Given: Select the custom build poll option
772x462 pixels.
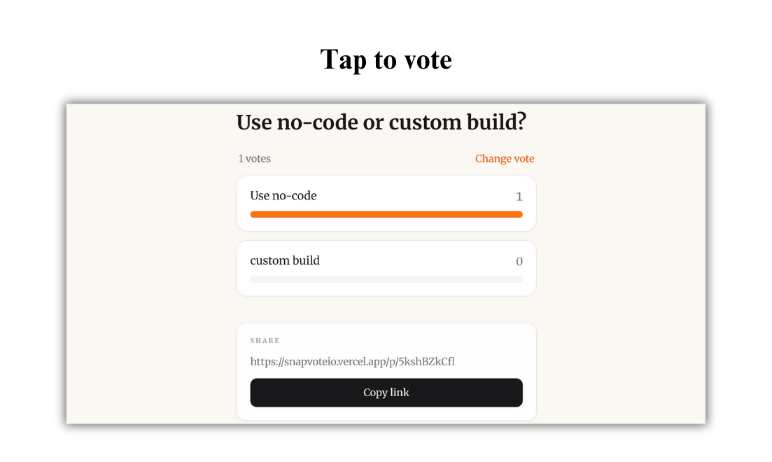Looking at the screenshot, I should (x=386, y=267).
